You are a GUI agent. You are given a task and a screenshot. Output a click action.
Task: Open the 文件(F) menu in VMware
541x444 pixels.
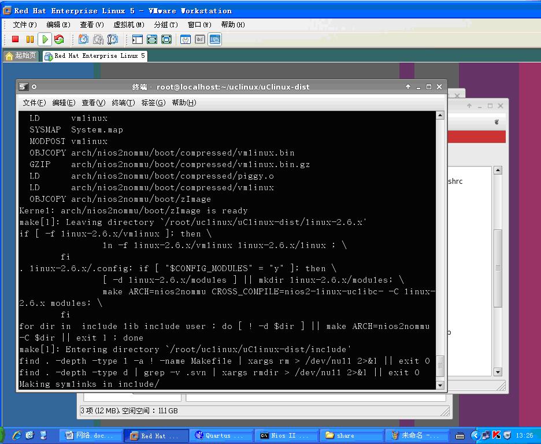[25, 25]
